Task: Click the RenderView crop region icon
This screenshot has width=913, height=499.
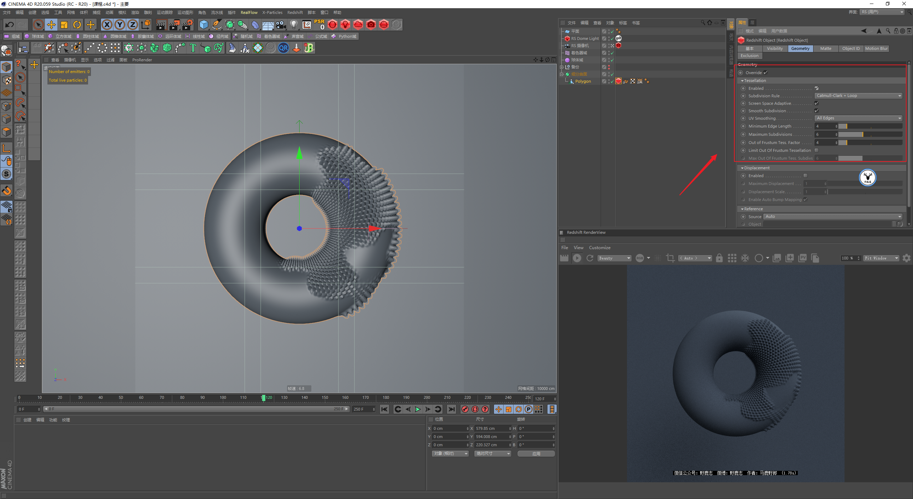Action: click(x=670, y=258)
